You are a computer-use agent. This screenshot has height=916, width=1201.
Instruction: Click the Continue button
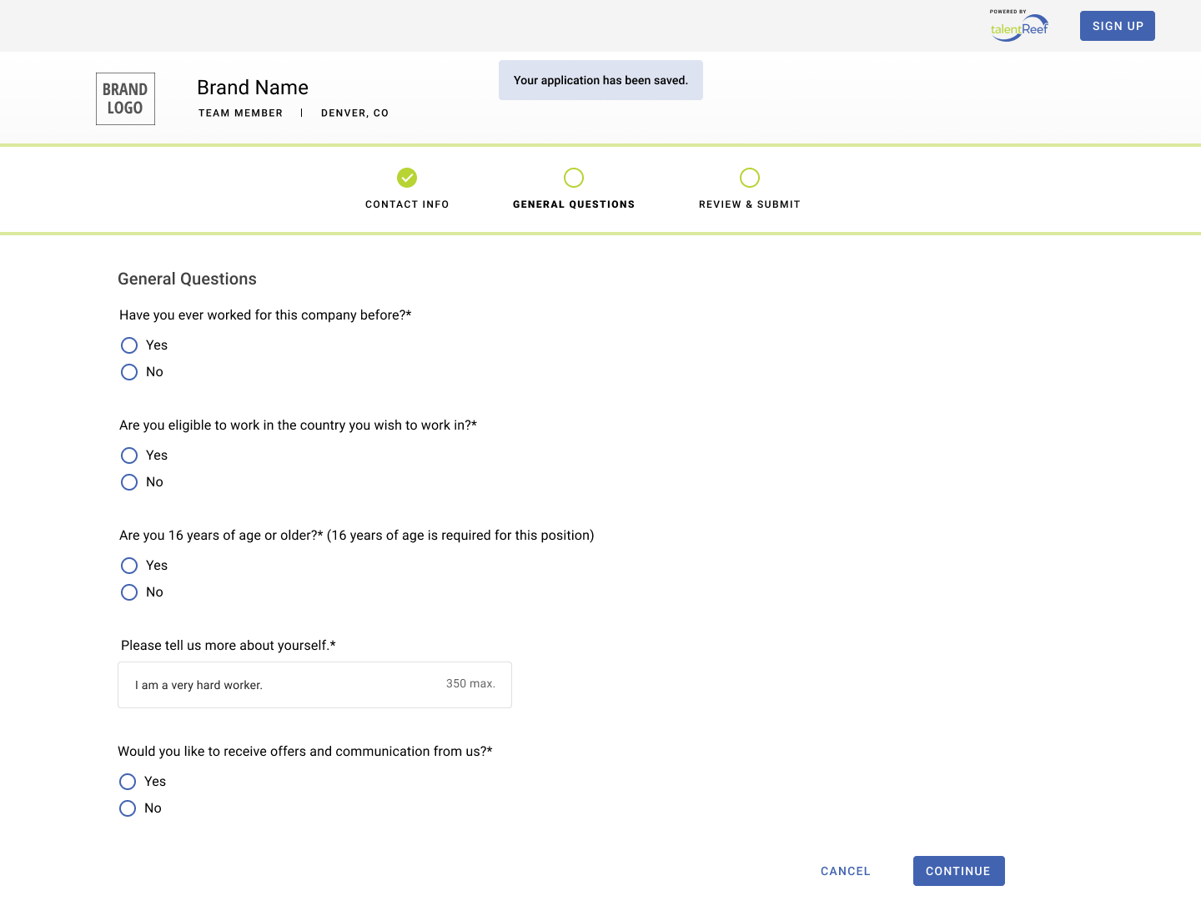click(x=958, y=870)
